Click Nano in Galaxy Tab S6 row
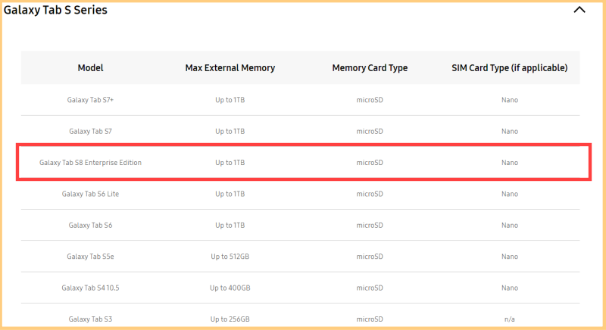Viewport: 606px width, 330px height. (510, 225)
